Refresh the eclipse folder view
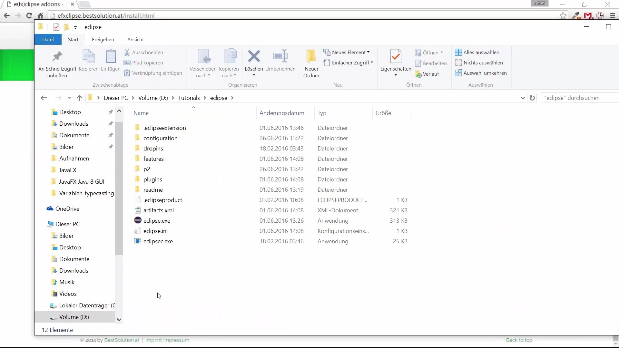 click(532, 98)
